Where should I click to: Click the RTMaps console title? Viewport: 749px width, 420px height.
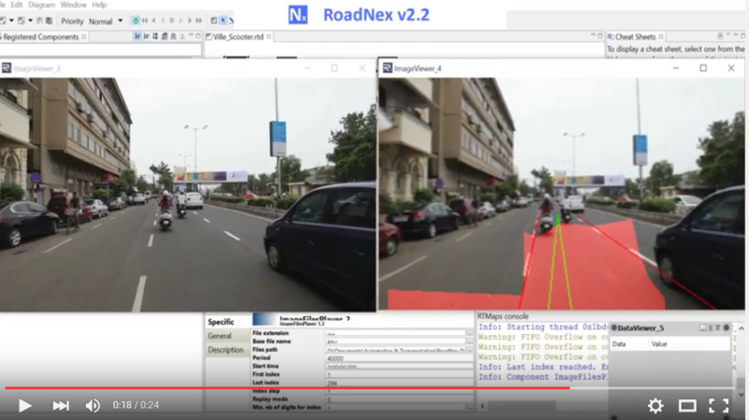503,316
